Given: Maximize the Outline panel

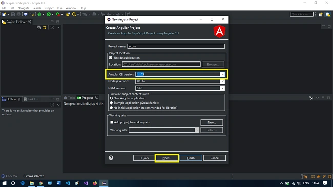Looking at the screenshot, I should [57, 99].
